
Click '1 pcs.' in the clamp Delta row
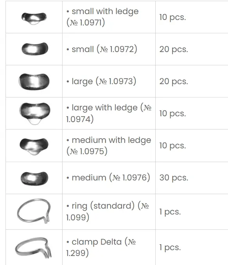(x=170, y=247)
